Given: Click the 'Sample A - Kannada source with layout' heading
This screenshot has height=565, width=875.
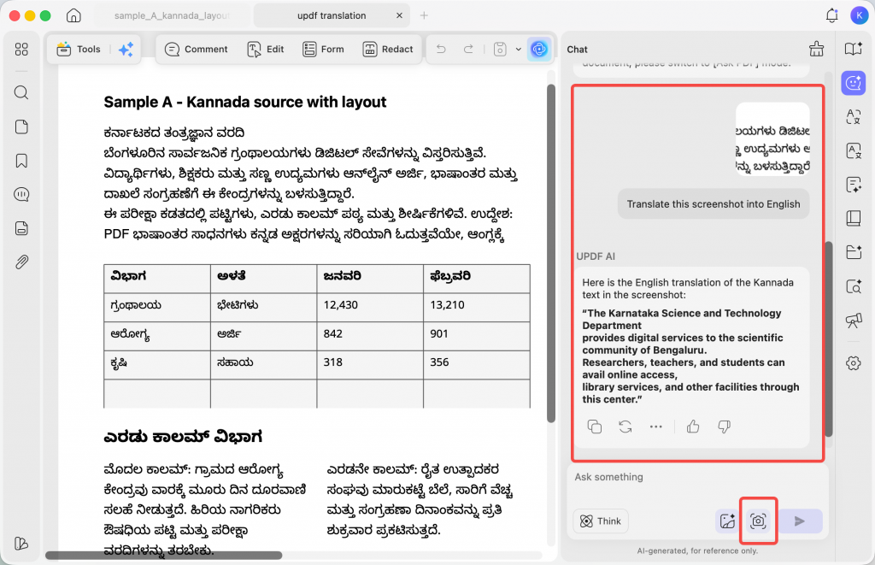Looking at the screenshot, I should [x=245, y=103].
